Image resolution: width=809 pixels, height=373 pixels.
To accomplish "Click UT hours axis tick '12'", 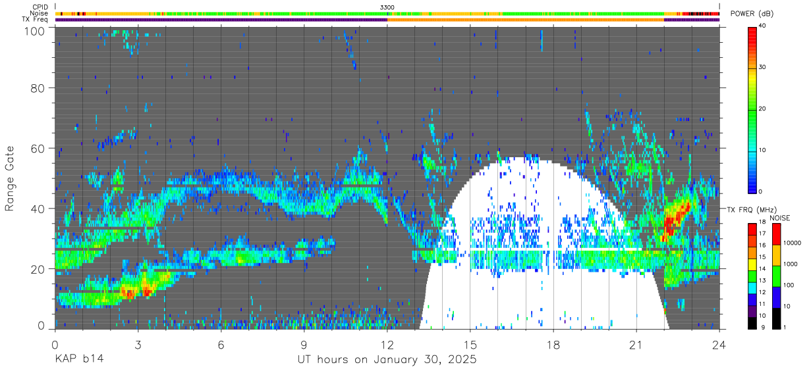I will pyautogui.click(x=387, y=344).
